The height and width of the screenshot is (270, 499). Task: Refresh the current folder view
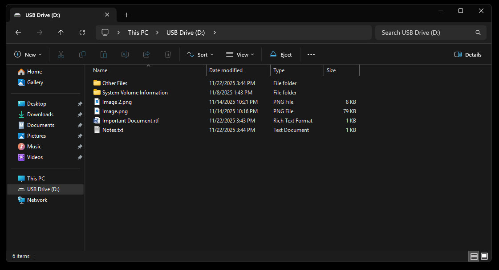coord(82,33)
